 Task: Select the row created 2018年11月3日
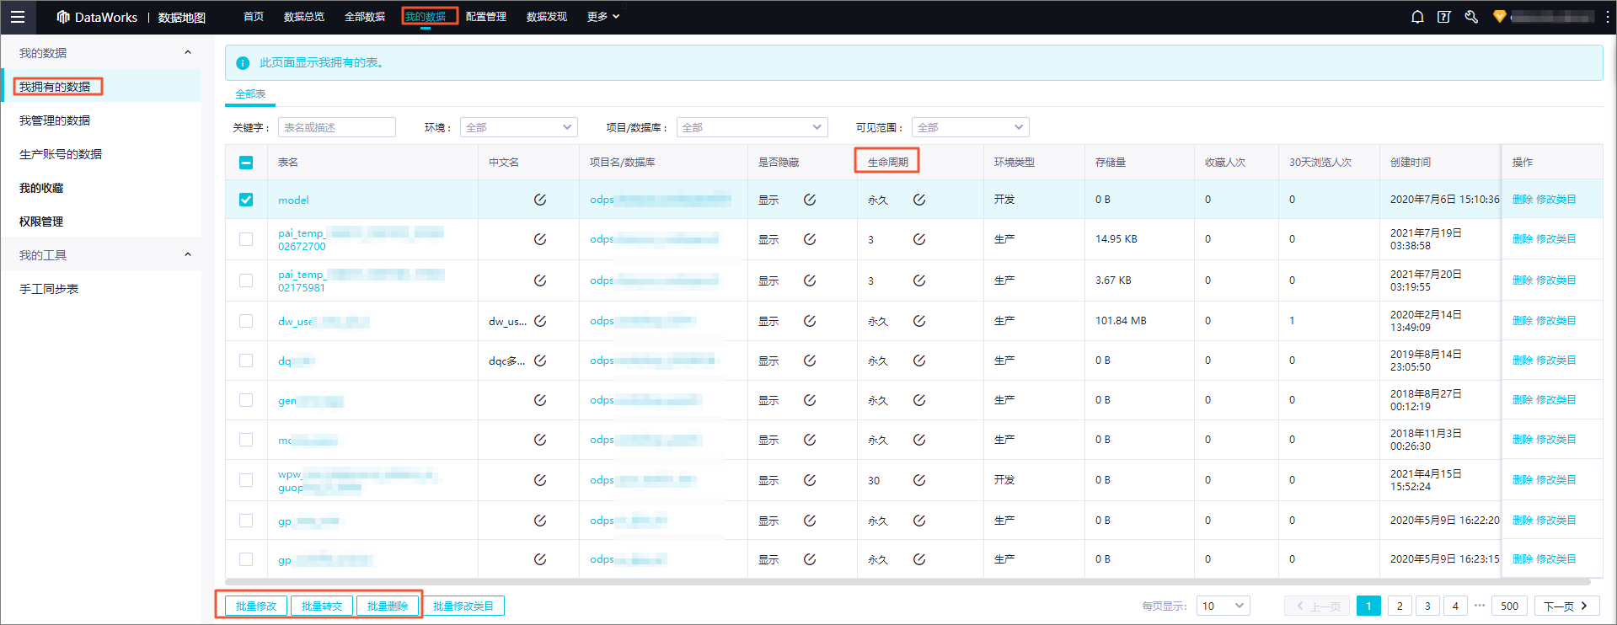point(246,440)
